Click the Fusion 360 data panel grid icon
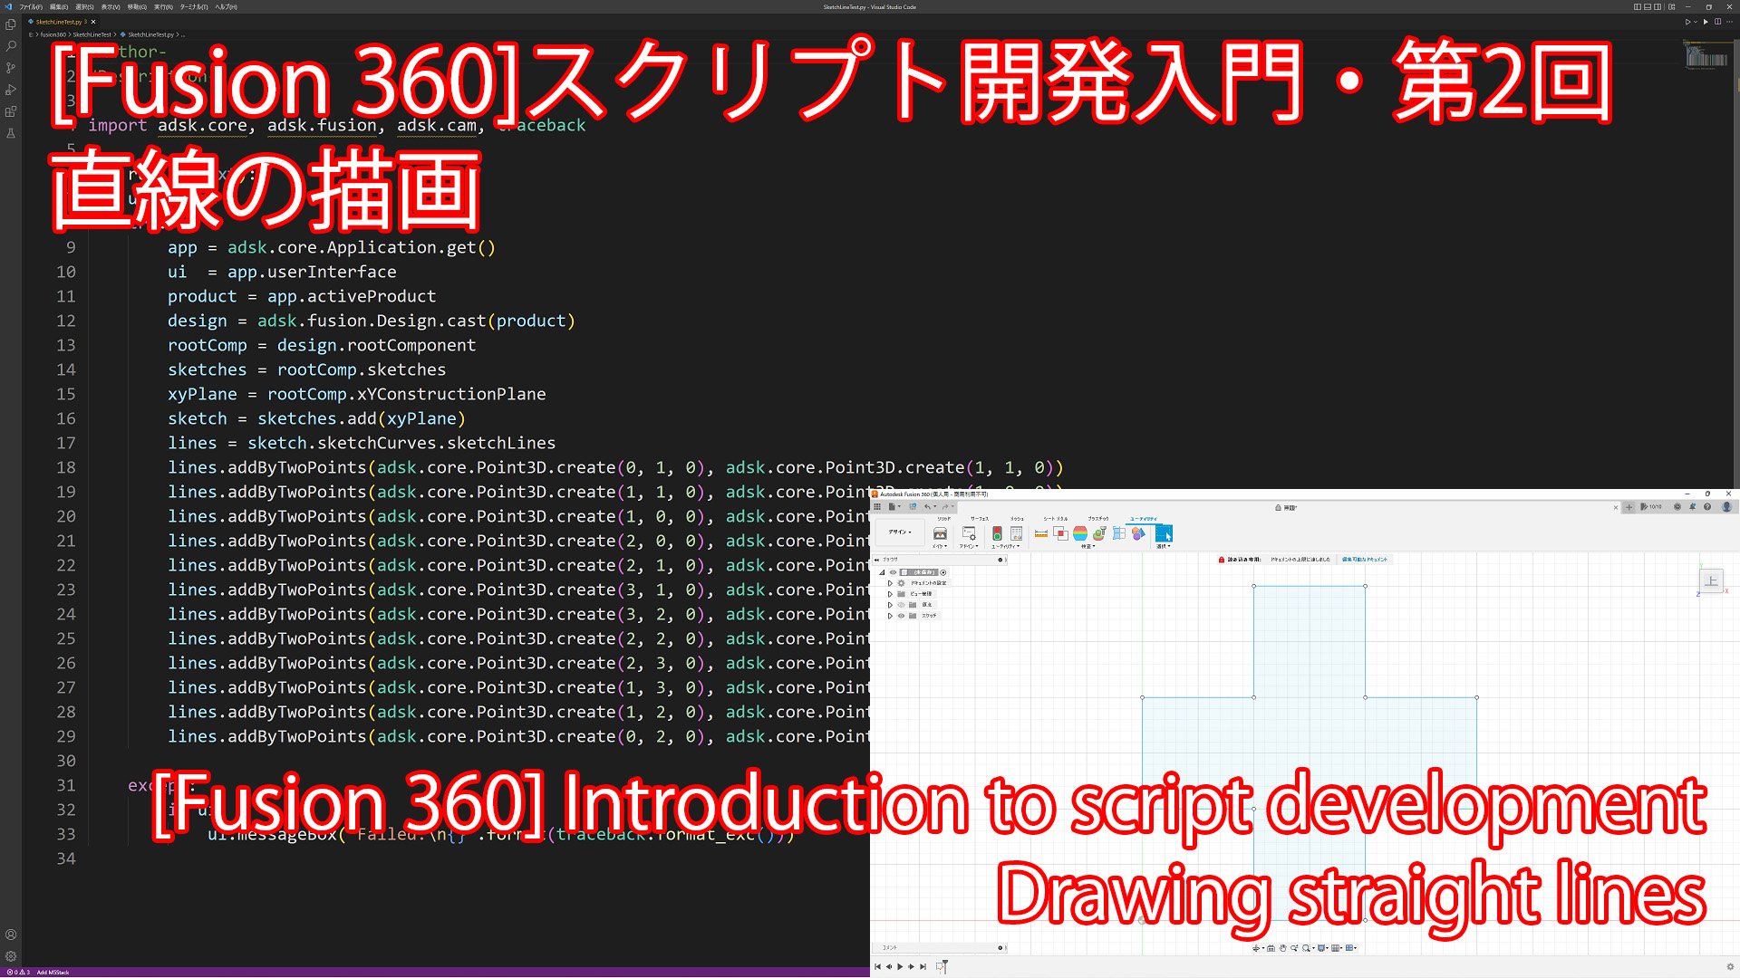The image size is (1740, 978). coord(877,506)
